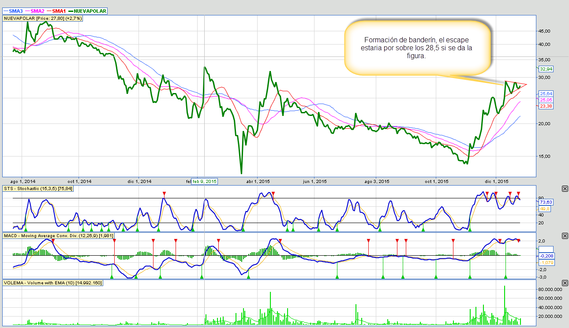
Task: Click the 32,94 price marker label
Action: point(546,69)
